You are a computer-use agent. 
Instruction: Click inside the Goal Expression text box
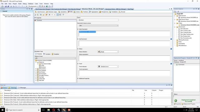click(x=124, y=44)
